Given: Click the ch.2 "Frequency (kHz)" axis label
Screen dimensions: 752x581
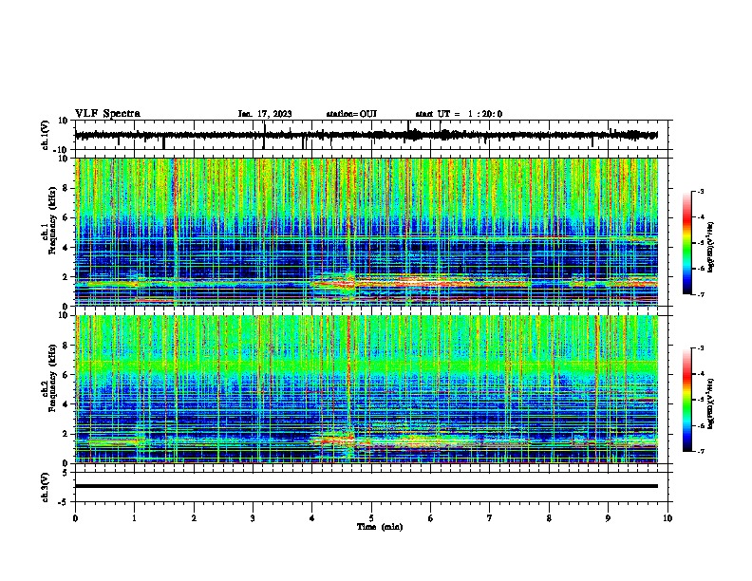Looking at the screenshot, I should pyautogui.click(x=52, y=378).
